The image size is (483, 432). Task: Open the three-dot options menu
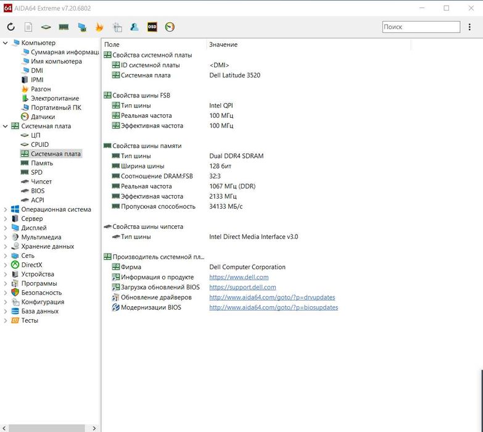coord(469,27)
